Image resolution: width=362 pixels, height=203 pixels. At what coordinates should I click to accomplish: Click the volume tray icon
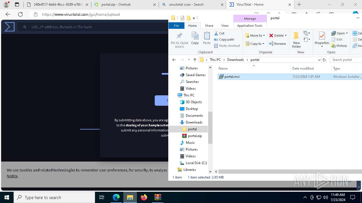click(x=326, y=197)
